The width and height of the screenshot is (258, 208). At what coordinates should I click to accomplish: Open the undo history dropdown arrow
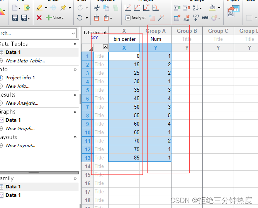[87, 18]
